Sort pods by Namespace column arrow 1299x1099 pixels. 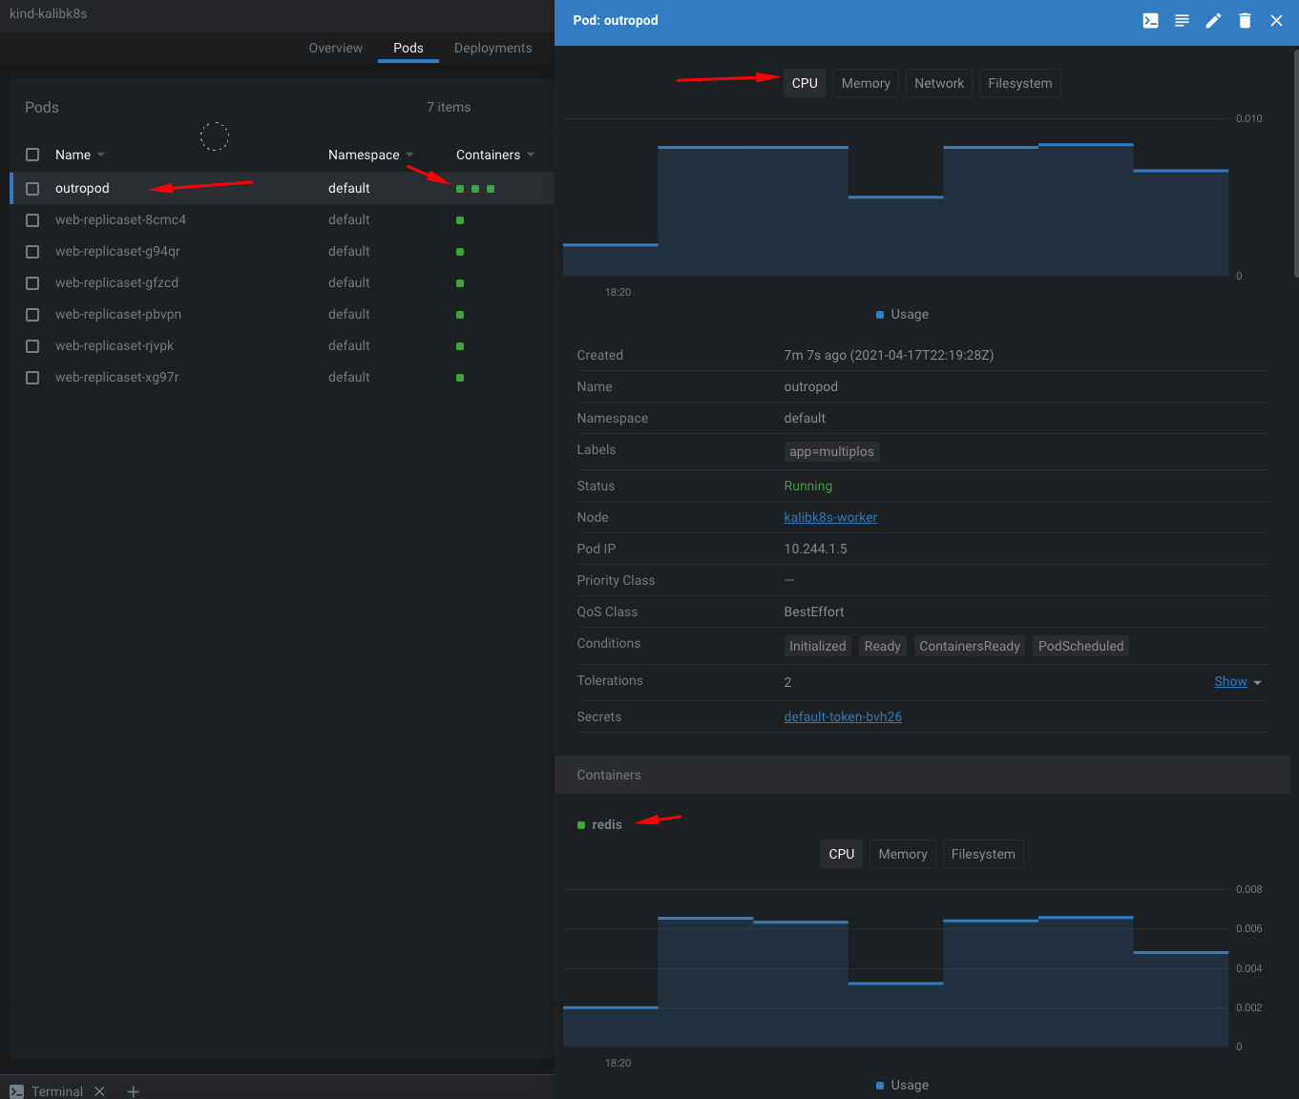pos(409,155)
